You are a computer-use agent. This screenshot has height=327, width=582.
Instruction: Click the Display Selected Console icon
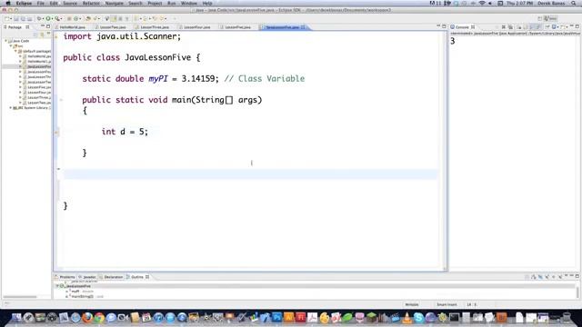(554, 27)
